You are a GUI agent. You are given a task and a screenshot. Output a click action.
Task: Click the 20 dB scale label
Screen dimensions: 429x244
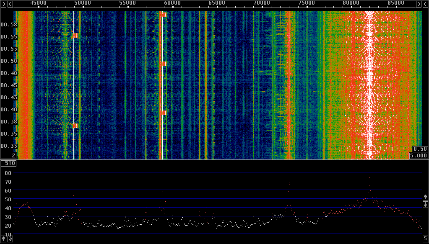[x=8, y=226]
